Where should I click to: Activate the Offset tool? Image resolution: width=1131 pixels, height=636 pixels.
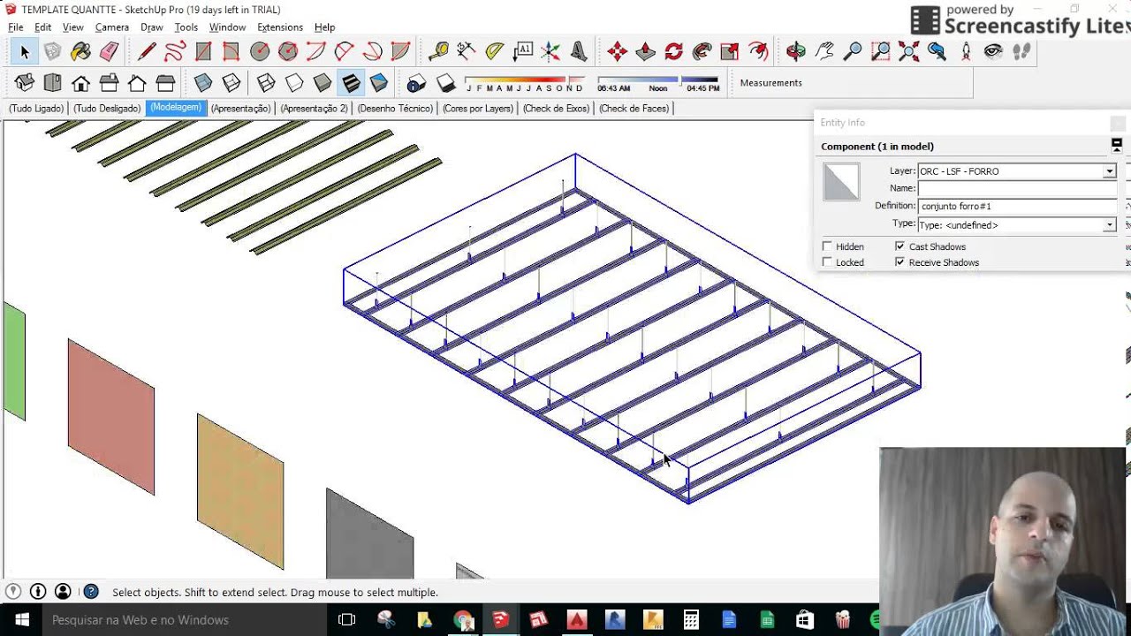(x=758, y=52)
